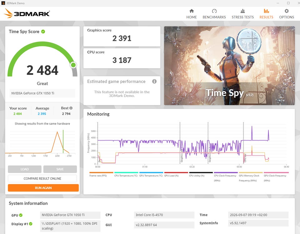Click the DISPLAY1 1920 × 1080 field
Screen dimensions: 300x234
click(x=70, y=226)
